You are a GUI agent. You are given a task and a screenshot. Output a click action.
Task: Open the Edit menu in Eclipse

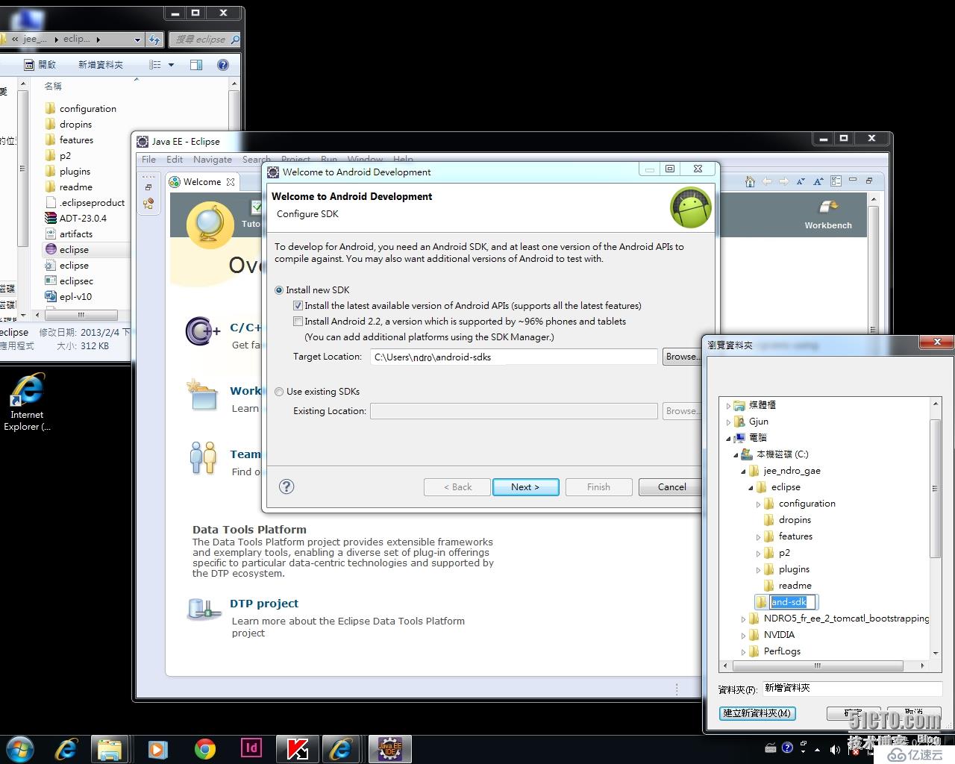click(175, 159)
